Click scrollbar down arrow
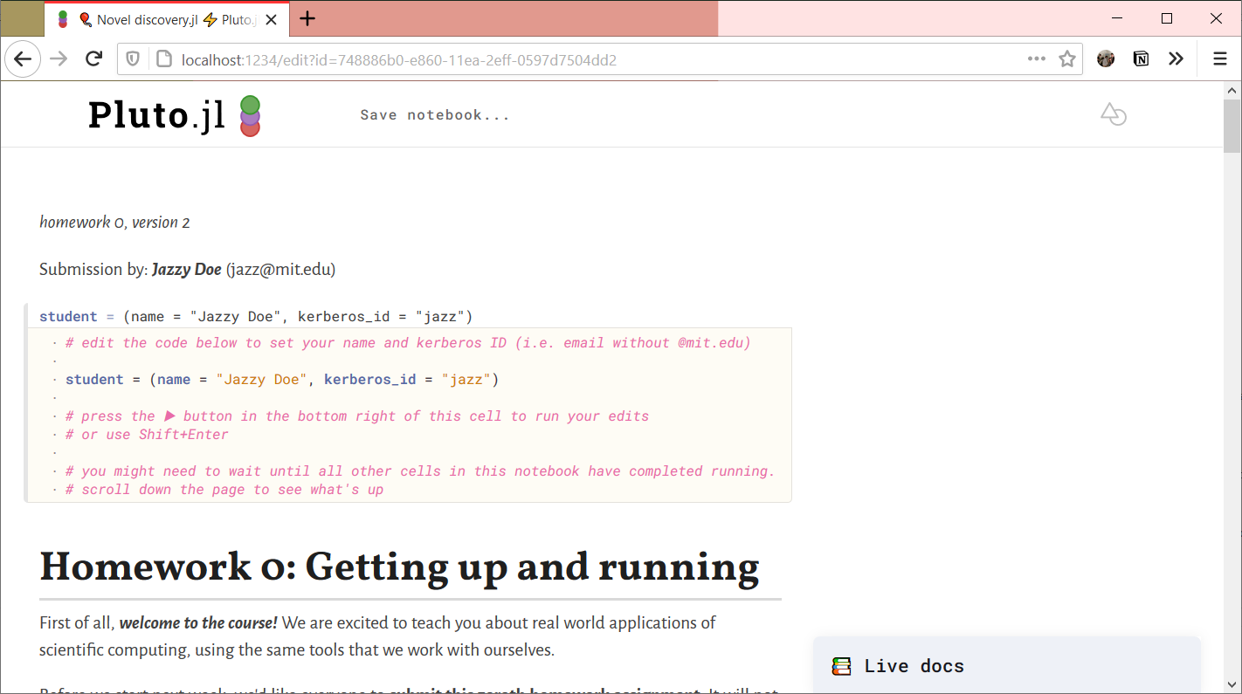The height and width of the screenshot is (694, 1242). tap(1232, 685)
